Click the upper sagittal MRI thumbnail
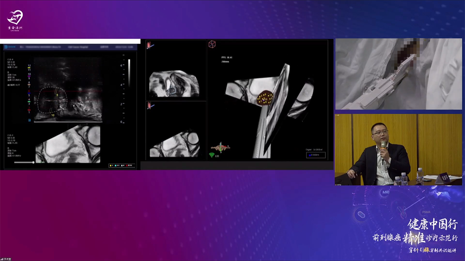Image resolution: width=465 pixels, height=261 pixels. pos(174,84)
